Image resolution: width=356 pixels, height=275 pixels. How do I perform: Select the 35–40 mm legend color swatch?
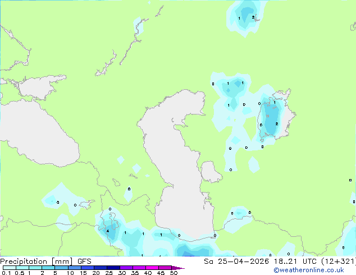(x=139, y=268)
